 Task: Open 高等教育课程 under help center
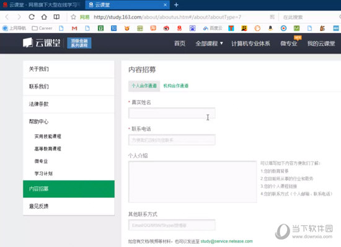pyautogui.click(x=48, y=149)
